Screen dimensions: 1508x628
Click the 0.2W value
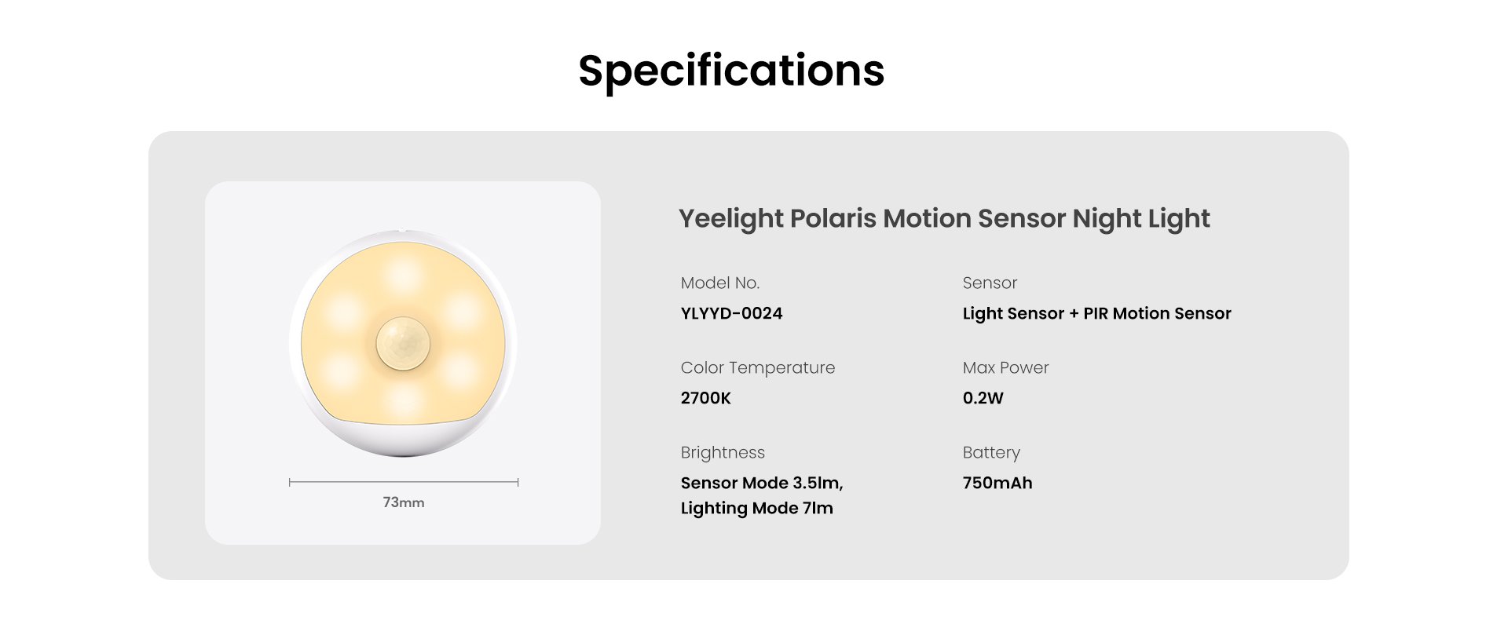(983, 398)
